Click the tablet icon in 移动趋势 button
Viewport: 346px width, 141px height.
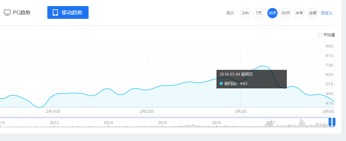pyautogui.click(x=55, y=12)
